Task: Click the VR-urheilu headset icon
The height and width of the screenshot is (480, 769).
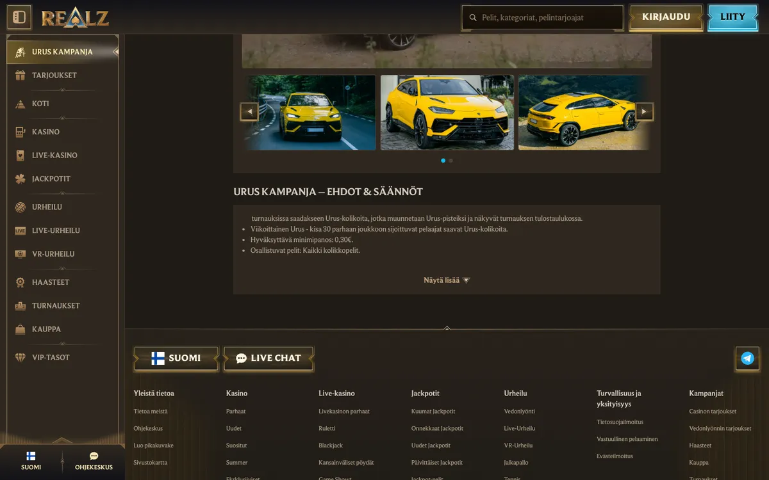Action: tap(20, 254)
